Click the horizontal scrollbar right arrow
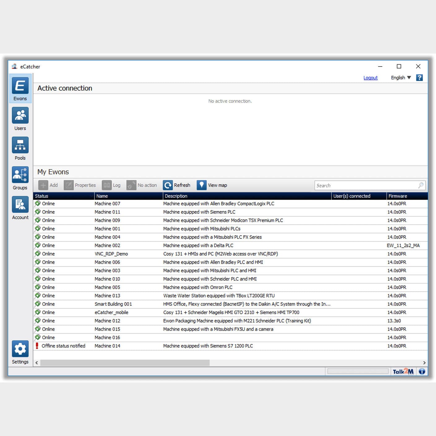The image size is (436, 436). tap(424, 362)
